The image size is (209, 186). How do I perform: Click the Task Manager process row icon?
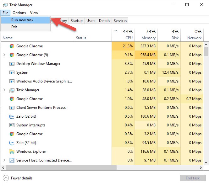click(x=12, y=90)
